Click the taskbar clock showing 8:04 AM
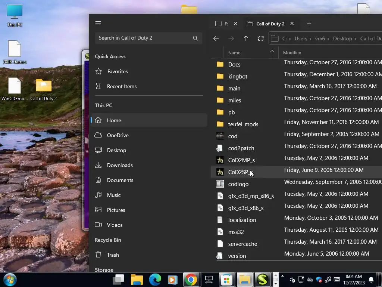 click(x=354, y=280)
